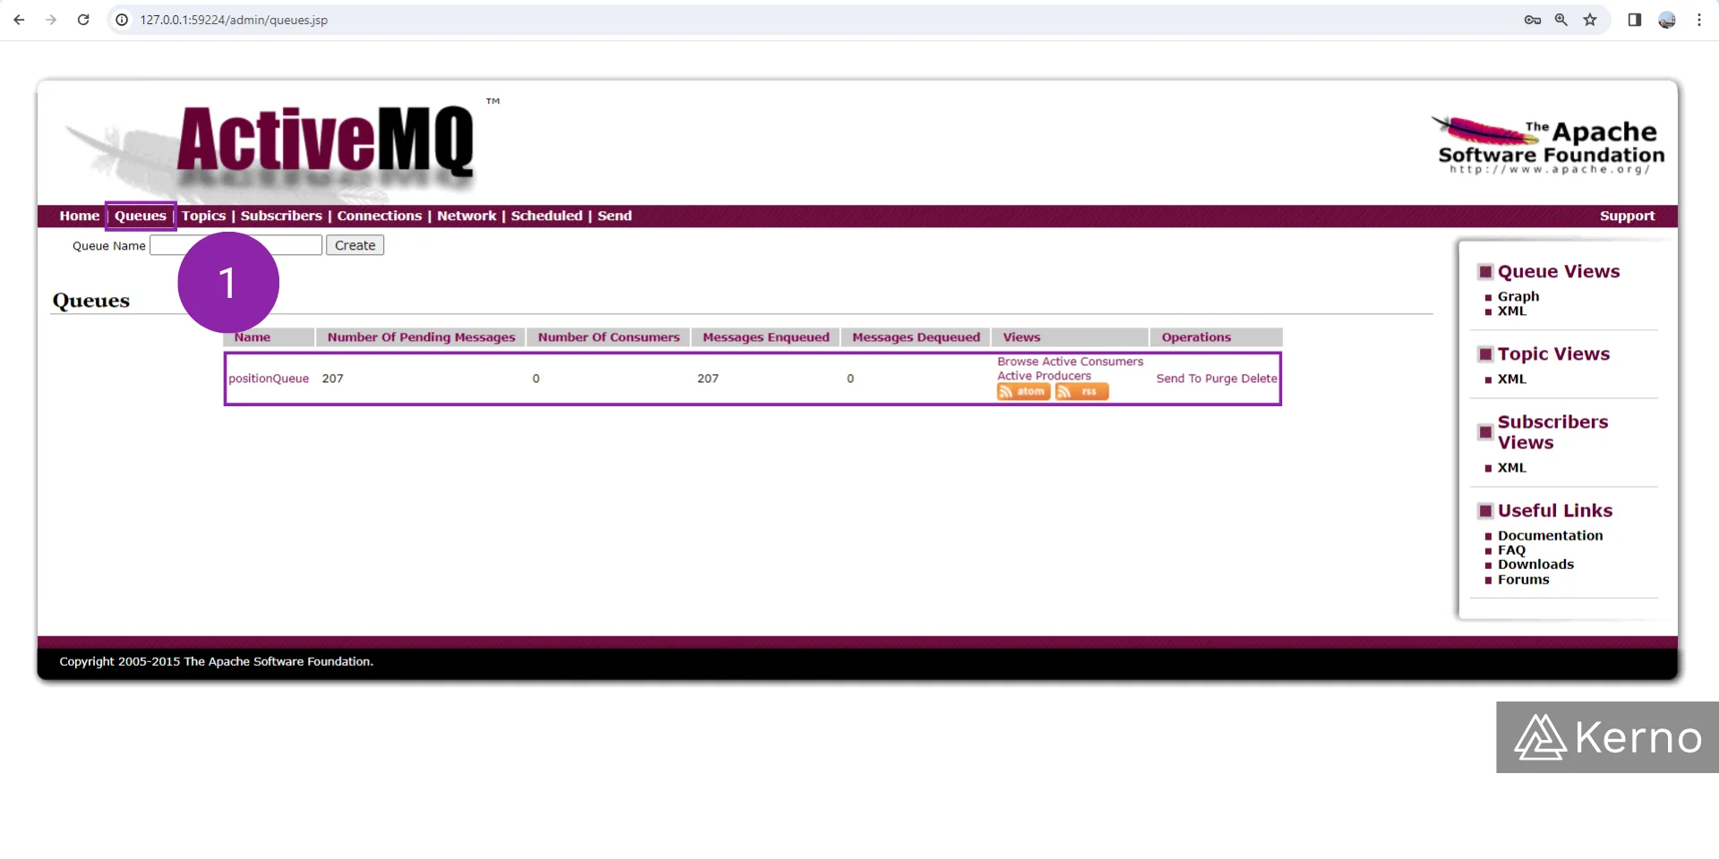Reload the current page
Screen dimensions: 1719x859
(x=83, y=20)
